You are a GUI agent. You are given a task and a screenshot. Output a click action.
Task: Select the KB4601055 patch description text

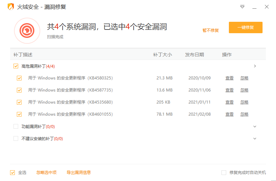tap(70, 114)
